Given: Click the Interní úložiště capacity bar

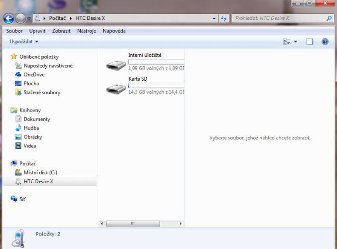Looking at the screenshot, I should point(156,62).
